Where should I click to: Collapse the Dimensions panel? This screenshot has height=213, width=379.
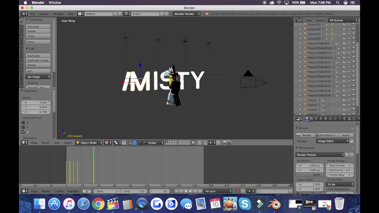point(296,148)
